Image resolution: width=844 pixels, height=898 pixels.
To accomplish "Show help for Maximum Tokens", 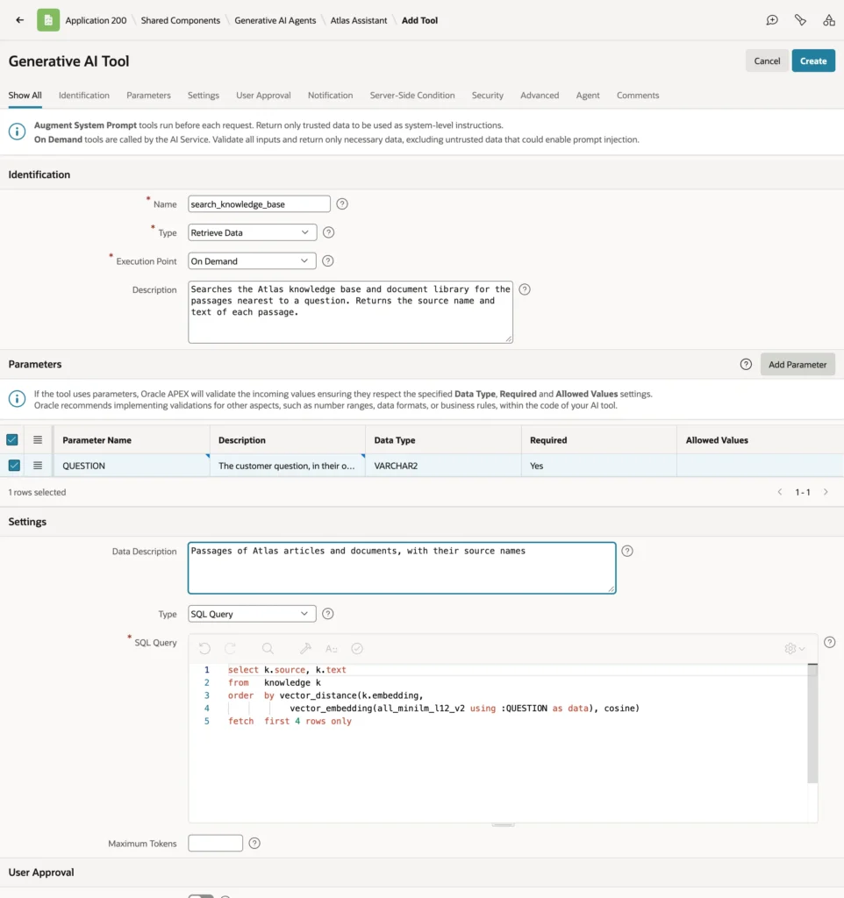I will 254,843.
